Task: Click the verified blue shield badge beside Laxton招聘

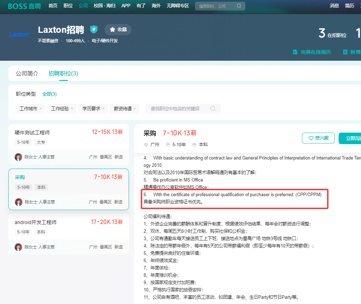Action: (x=94, y=29)
